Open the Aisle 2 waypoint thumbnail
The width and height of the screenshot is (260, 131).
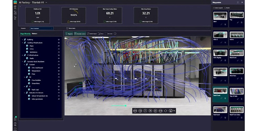(x=220, y=35)
